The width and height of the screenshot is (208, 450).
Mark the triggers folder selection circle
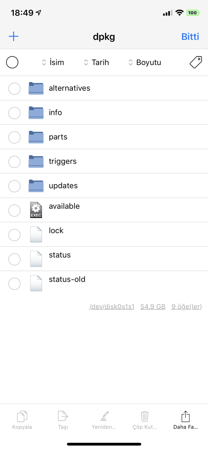(x=14, y=162)
